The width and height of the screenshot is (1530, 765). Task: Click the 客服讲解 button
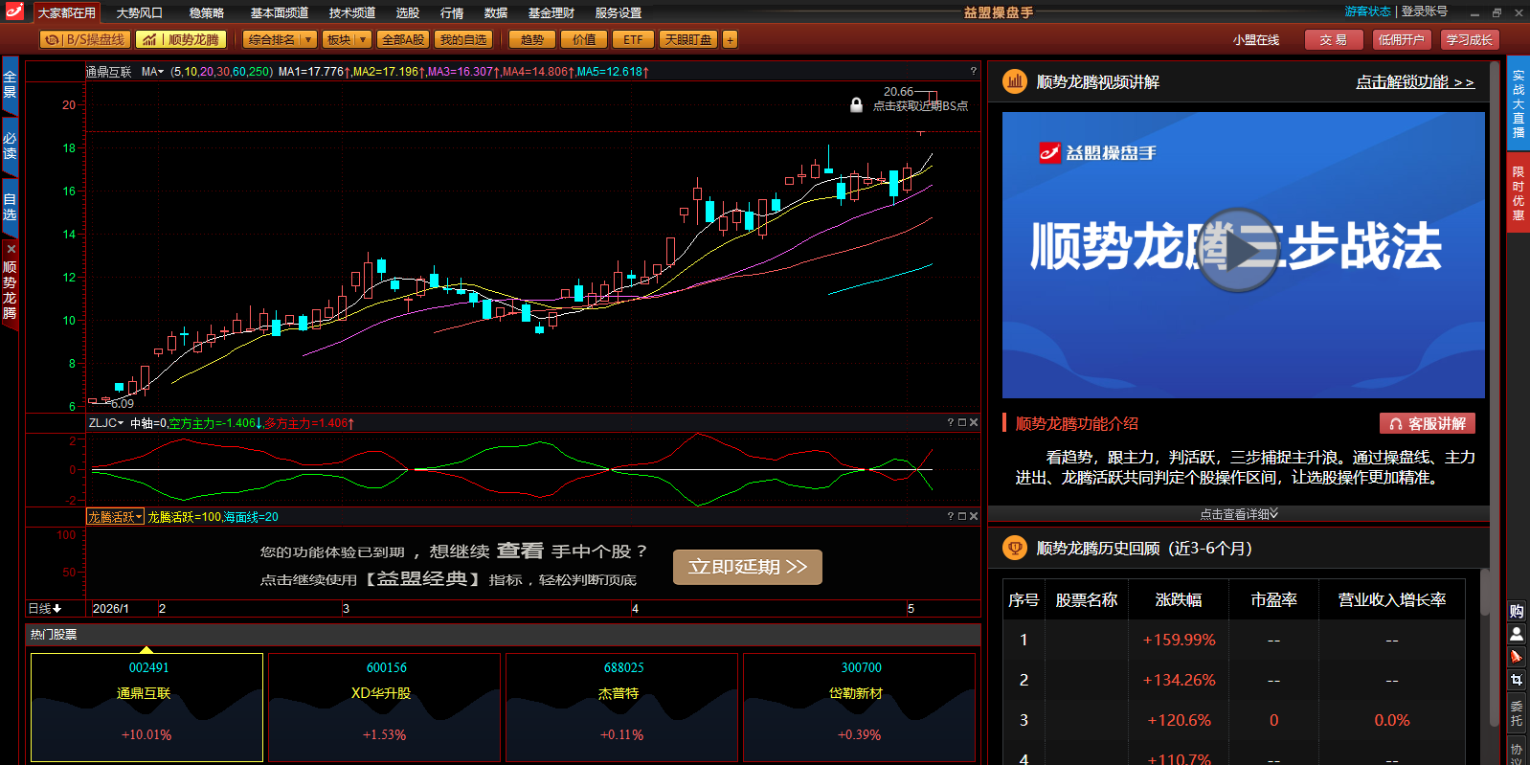1428,423
